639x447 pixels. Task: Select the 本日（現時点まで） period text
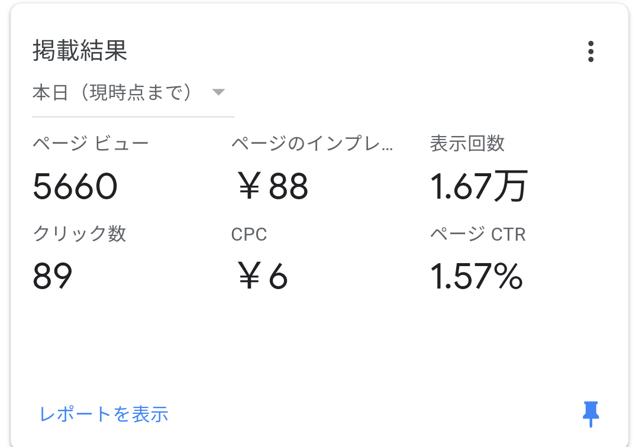click(112, 93)
